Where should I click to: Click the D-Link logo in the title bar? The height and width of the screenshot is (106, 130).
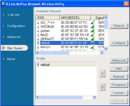[x=3, y=4]
